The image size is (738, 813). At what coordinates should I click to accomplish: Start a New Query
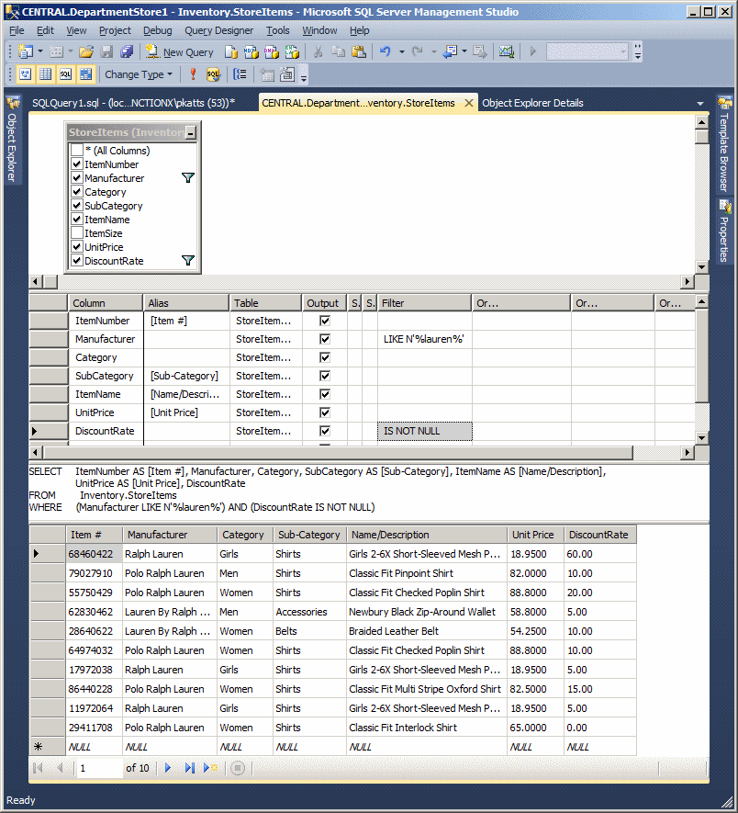[179, 51]
